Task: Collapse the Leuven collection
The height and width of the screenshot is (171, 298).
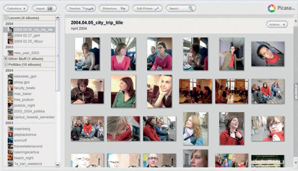Action: click(5, 18)
